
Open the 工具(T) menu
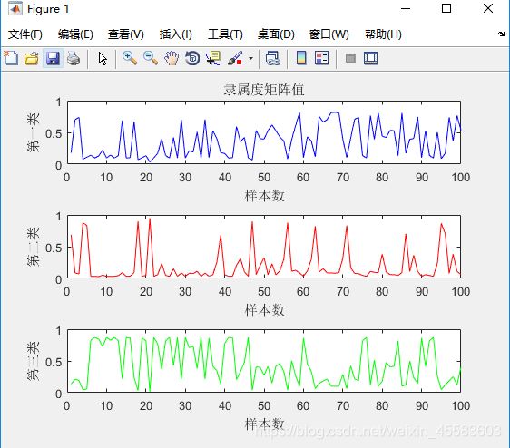[x=225, y=34]
